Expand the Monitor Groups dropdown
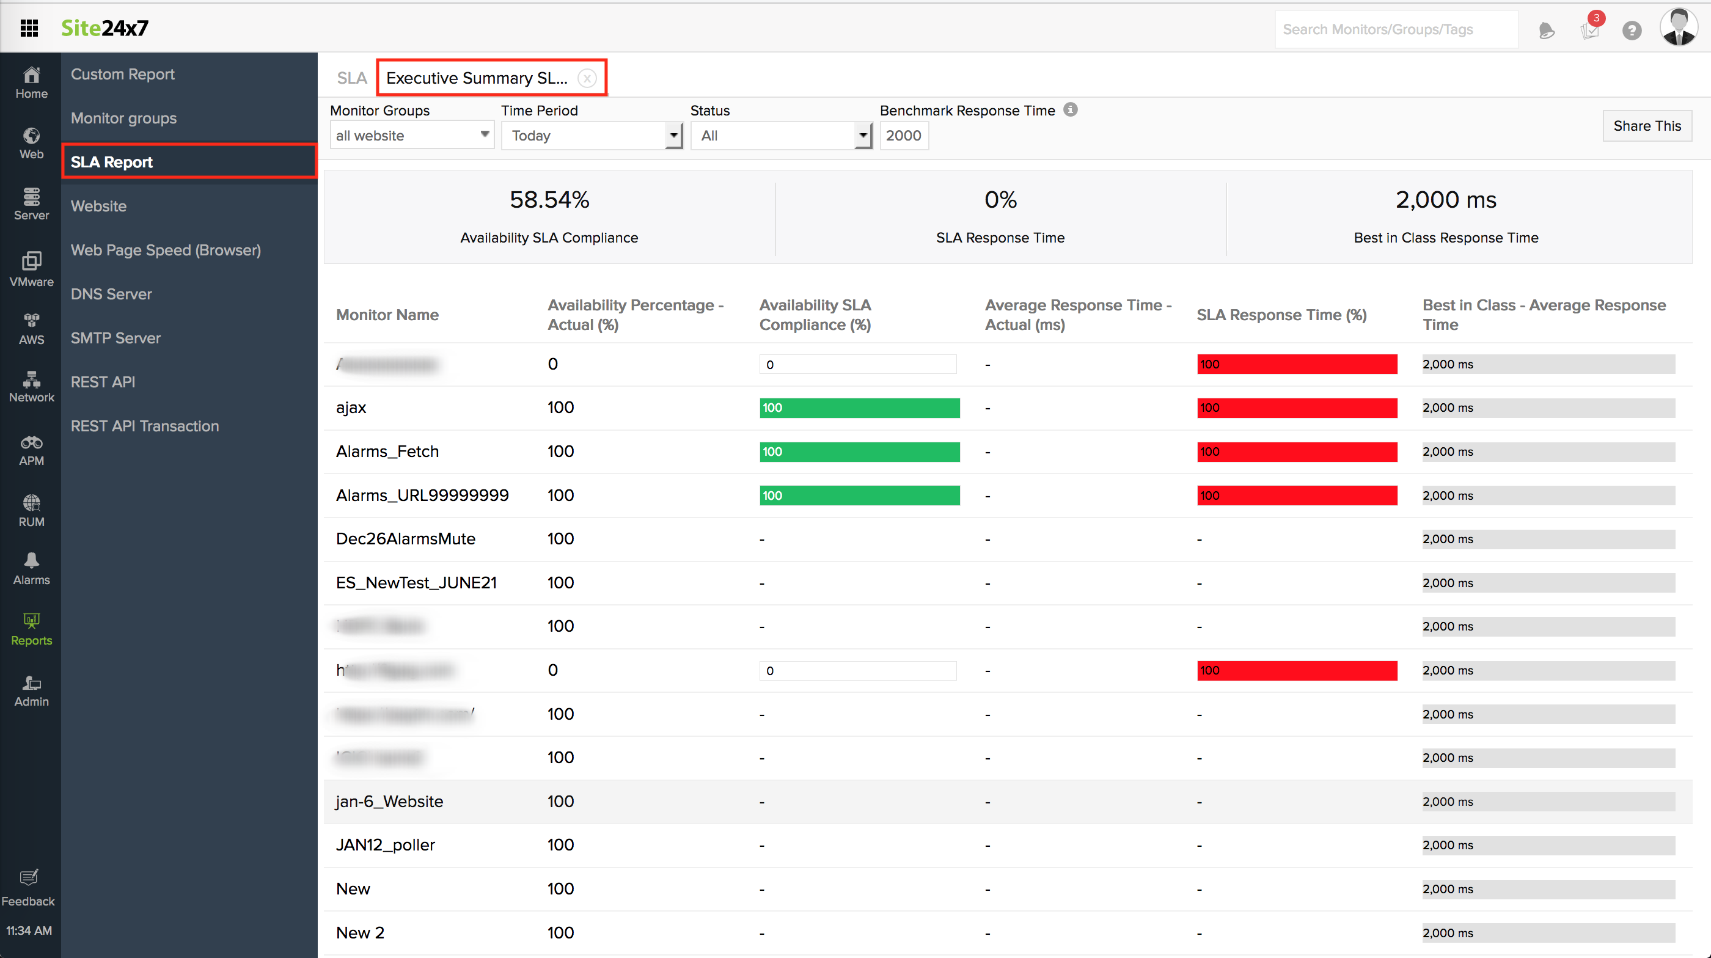The width and height of the screenshot is (1711, 958). 412,136
